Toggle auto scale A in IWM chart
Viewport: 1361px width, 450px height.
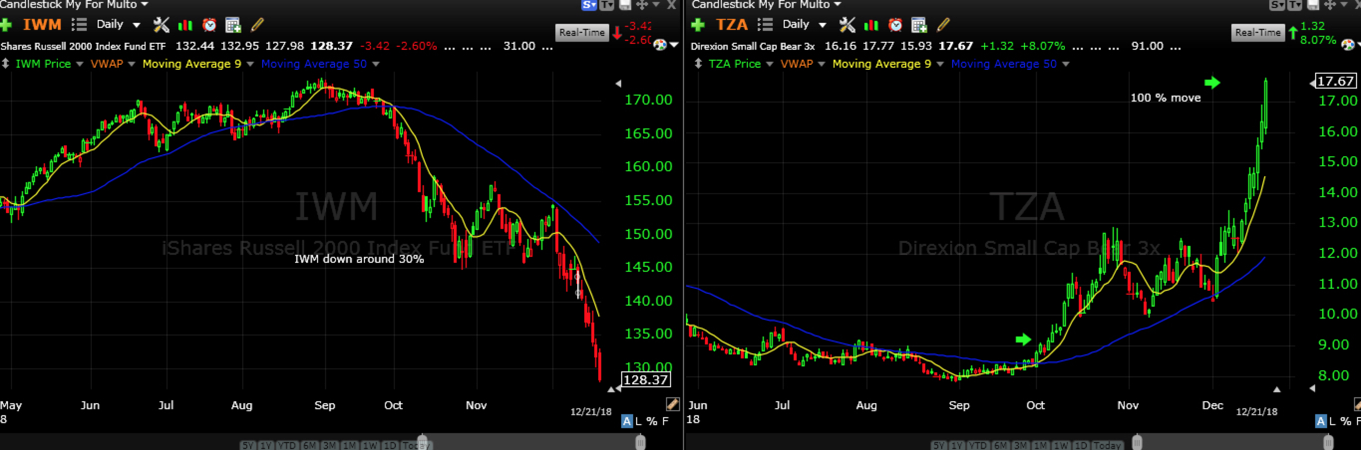coord(627,421)
